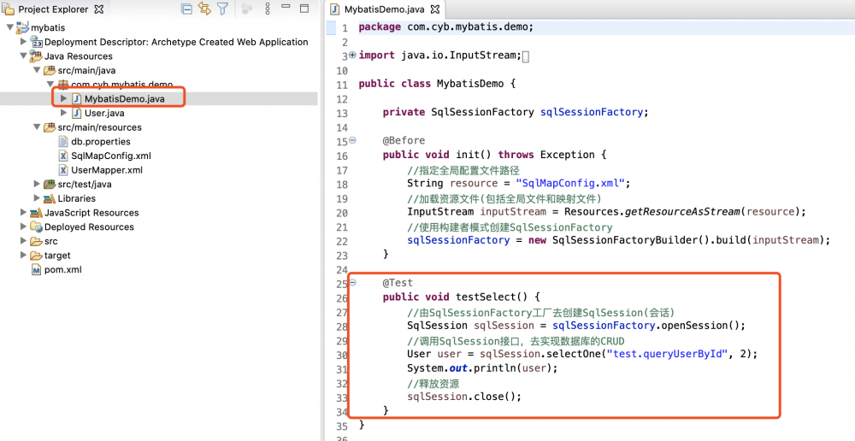Image resolution: width=855 pixels, height=441 pixels.
Task: Select the com.cyb.mybatis.demo package
Action: tap(121, 85)
